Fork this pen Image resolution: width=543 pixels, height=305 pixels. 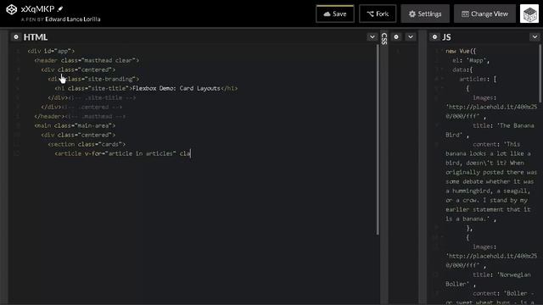(378, 14)
